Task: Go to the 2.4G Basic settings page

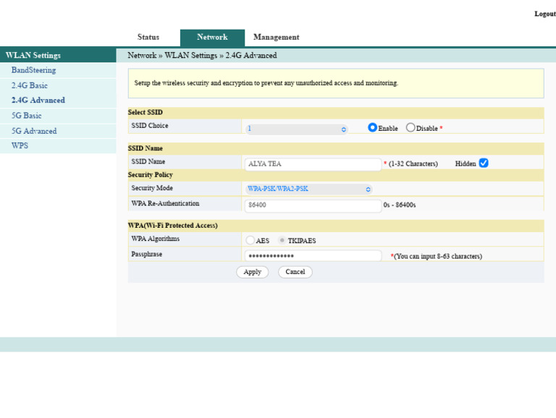Action: pyautogui.click(x=30, y=85)
